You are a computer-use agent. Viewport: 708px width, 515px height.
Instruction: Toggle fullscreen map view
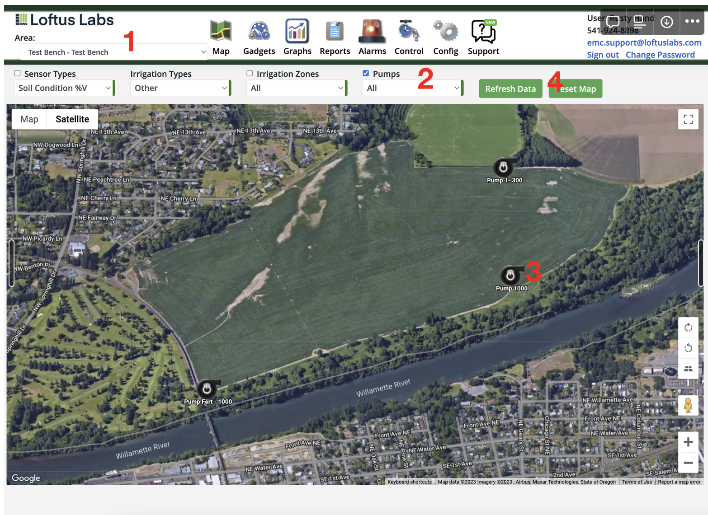[x=688, y=119]
